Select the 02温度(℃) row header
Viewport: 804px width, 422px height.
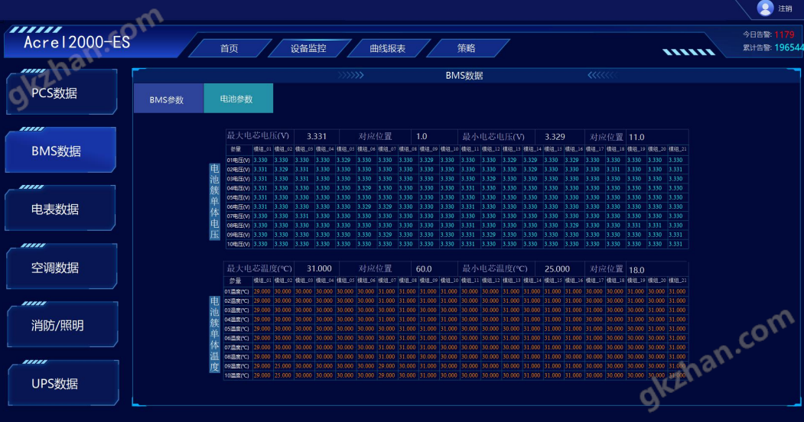point(237,300)
